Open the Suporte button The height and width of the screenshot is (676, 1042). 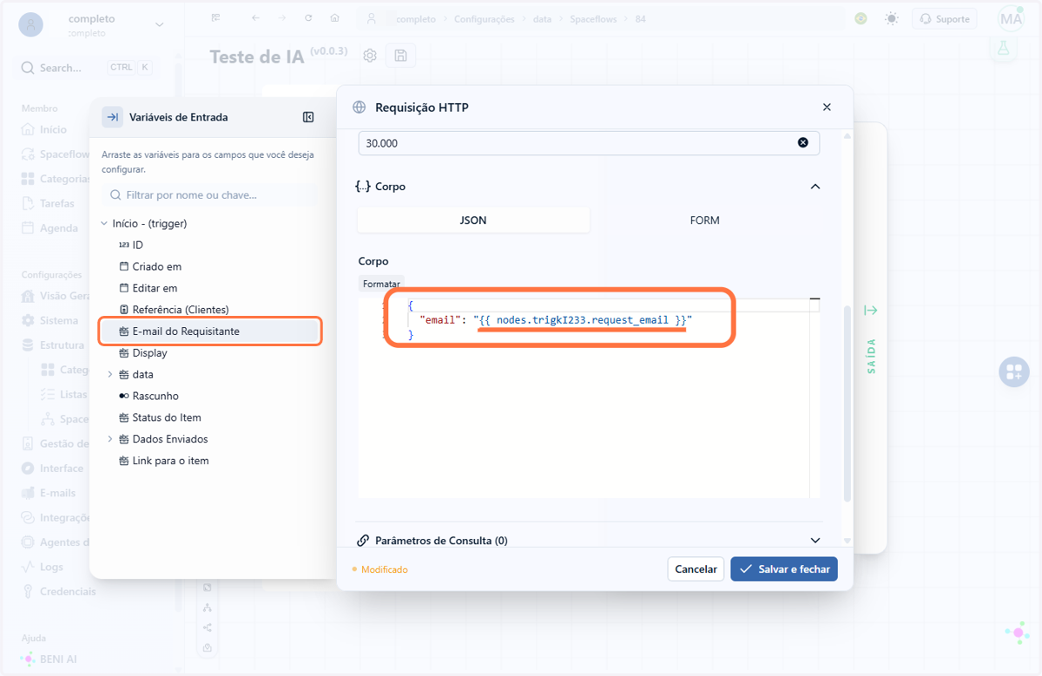pyautogui.click(x=945, y=18)
